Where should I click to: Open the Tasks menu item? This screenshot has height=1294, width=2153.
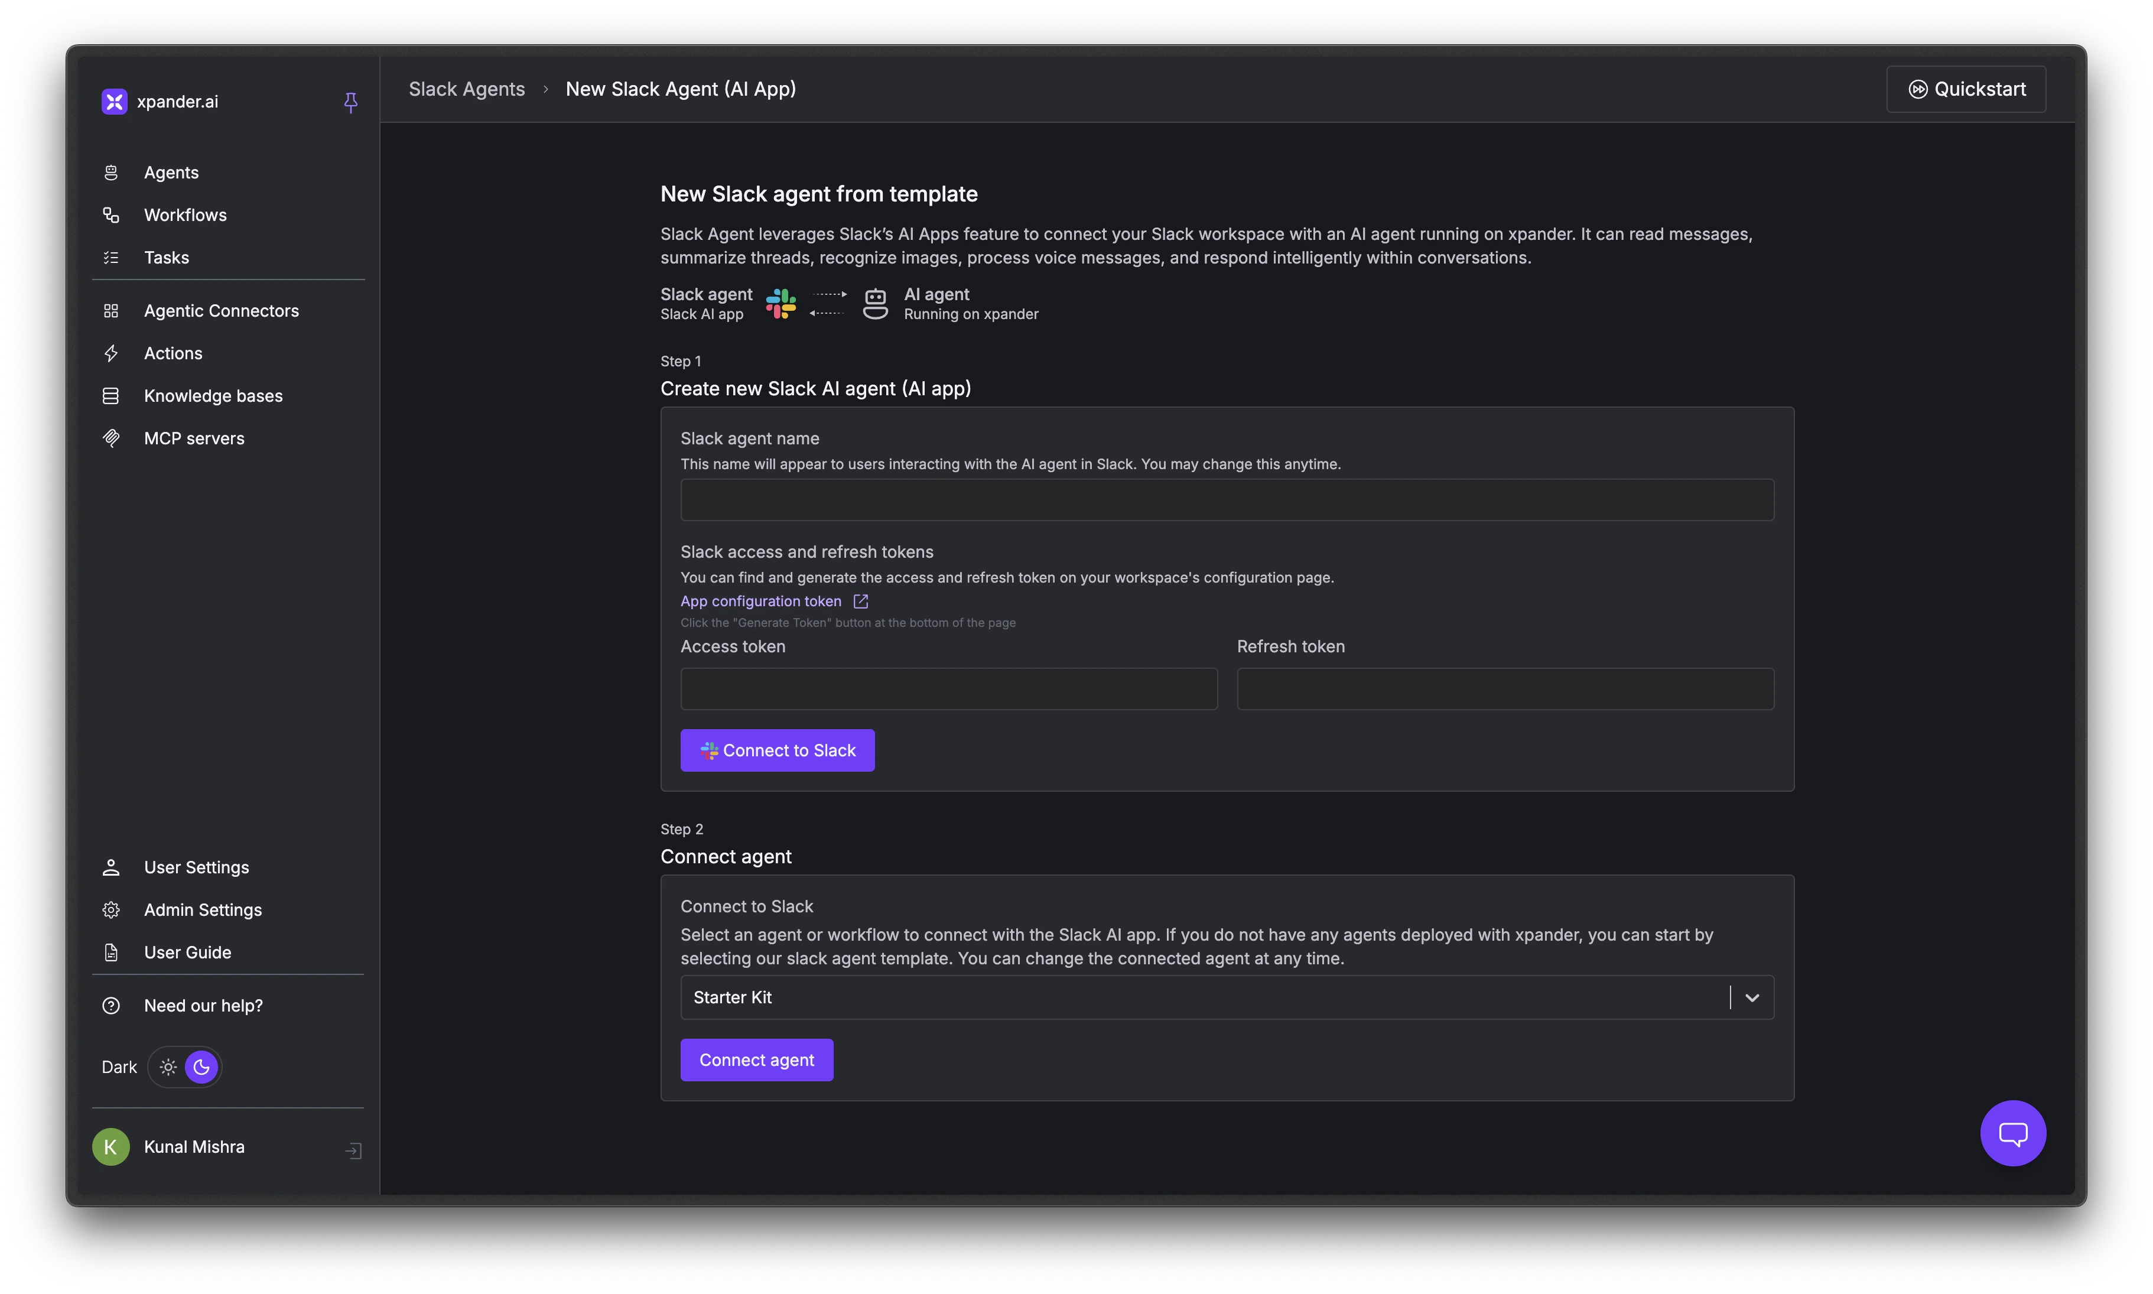(167, 257)
